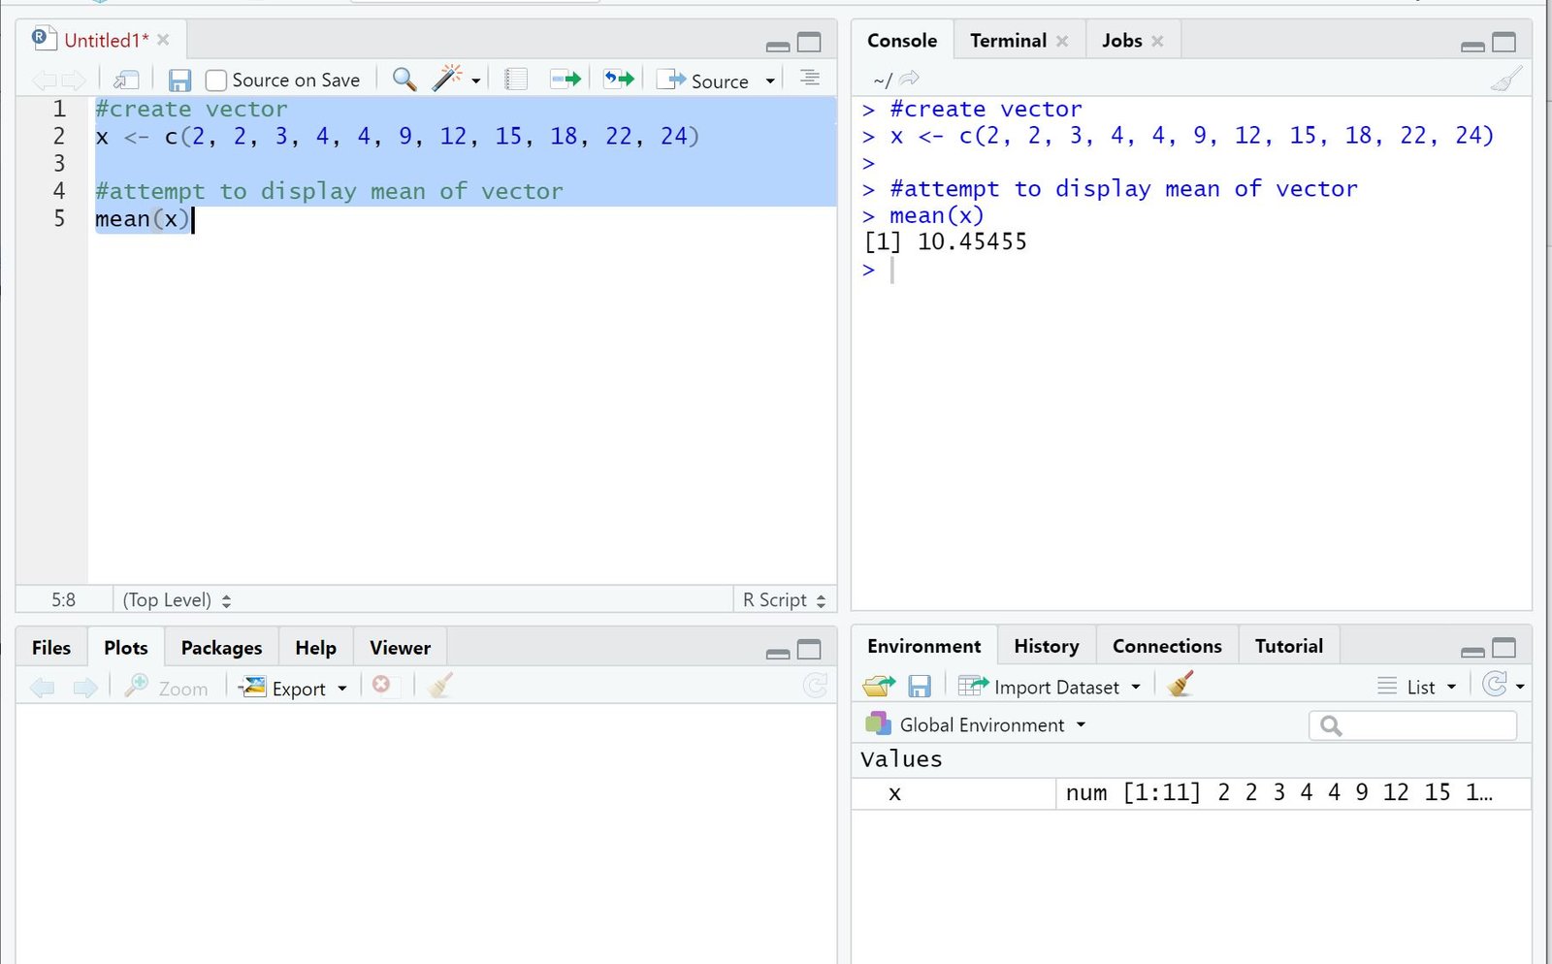Zoom the plot viewer
1552x964 pixels.
167,688
